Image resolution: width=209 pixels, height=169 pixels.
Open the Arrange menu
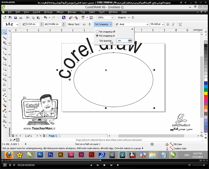tap(48, 12)
